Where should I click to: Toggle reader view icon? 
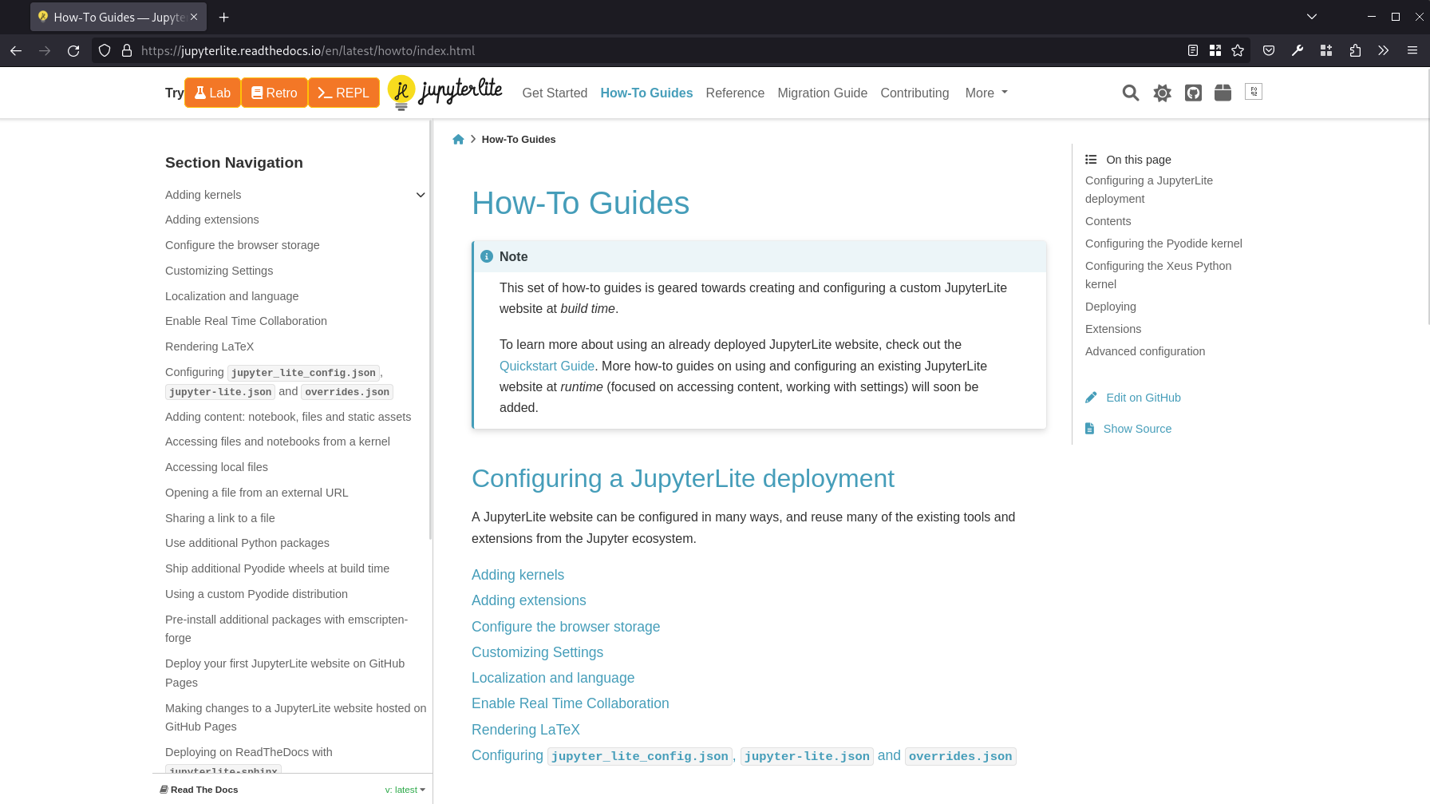tap(1193, 50)
